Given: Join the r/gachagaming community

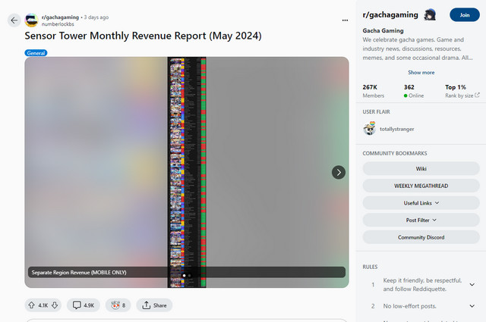Looking at the screenshot, I should point(464,15).
